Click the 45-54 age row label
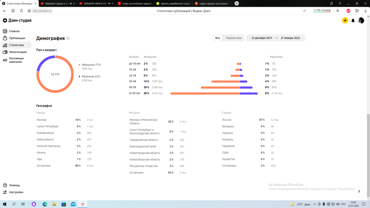 tap(132, 87)
